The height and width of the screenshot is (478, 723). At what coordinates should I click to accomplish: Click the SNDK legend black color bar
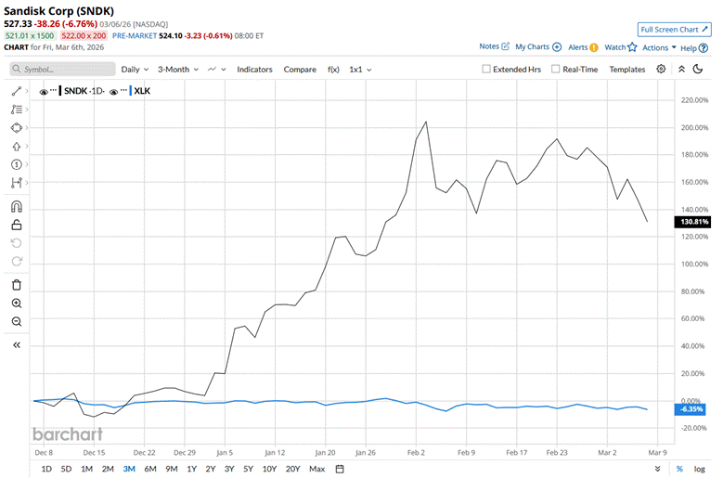(x=60, y=91)
